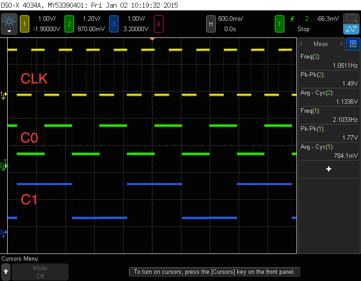The height and width of the screenshot is (281, 361).
Task: Click channel 3 ground level marker
Action: [x=4, y=232]
